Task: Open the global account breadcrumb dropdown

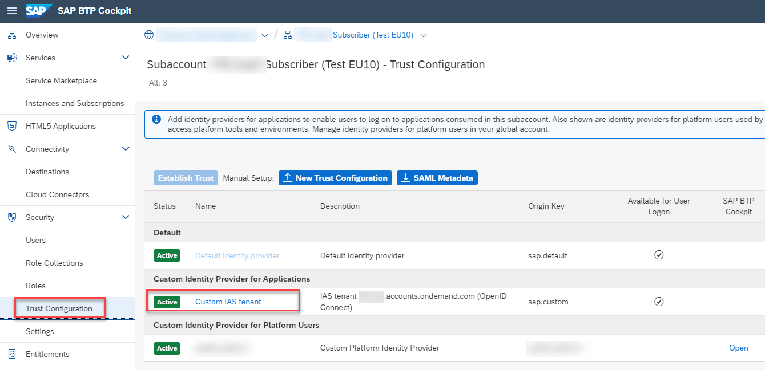Action: coord(264,35)
